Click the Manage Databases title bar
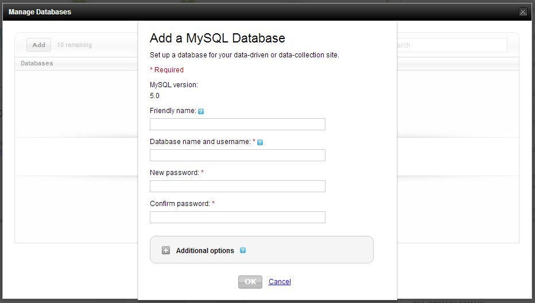 267,12
